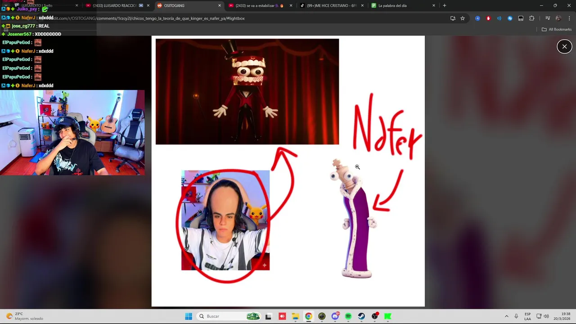Close the OSITOGANG tab
This screenshot has width=576, height=324.
pos(220,5)
